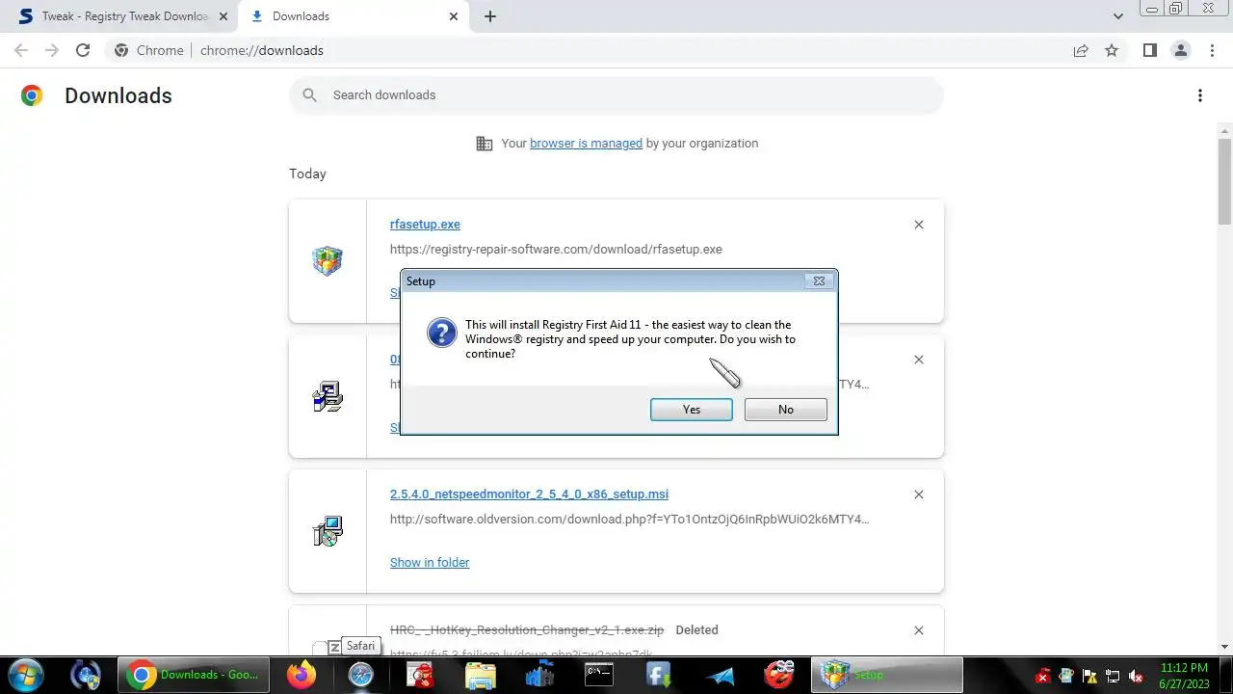
Task: Click the oldversion.com netspeedmonitor URL text
Action: coord(629,519)
